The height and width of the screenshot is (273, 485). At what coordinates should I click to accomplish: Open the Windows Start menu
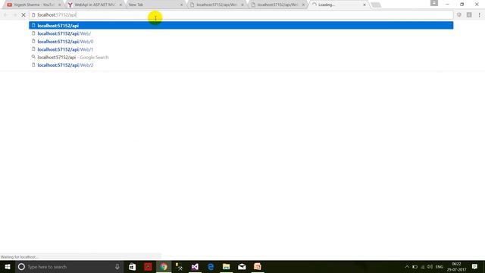pyautogui.click(x=8, y=266)
